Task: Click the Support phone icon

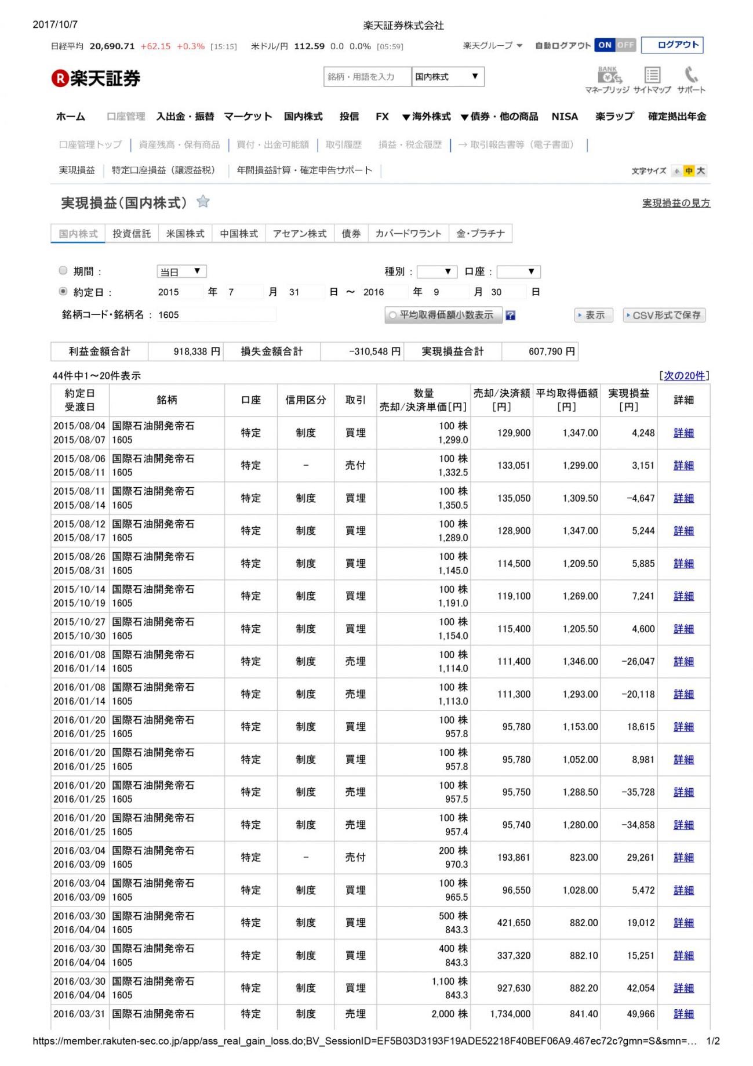Action: (691, 75)
